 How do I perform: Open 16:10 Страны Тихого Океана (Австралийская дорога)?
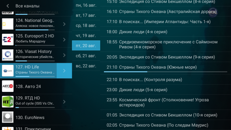(165, 12)
